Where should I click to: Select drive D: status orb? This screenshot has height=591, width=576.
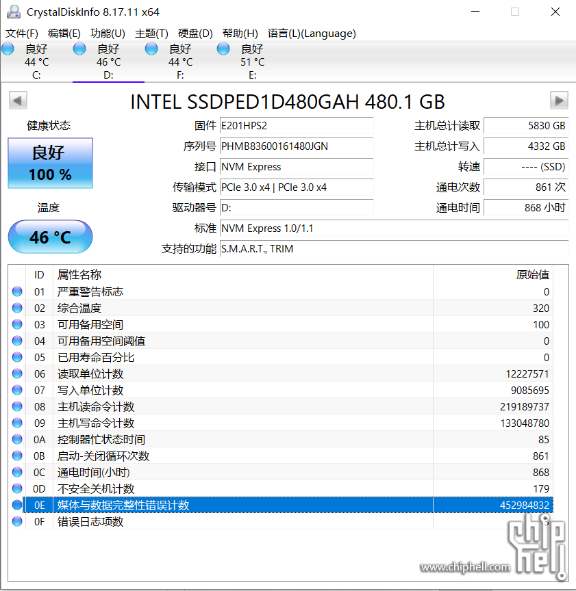tap(79, 49)
